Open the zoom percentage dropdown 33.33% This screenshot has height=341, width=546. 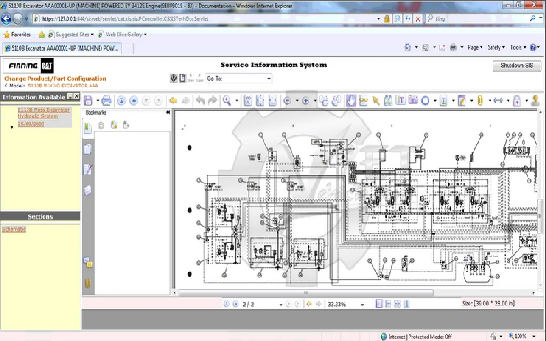tap(362, 305)
